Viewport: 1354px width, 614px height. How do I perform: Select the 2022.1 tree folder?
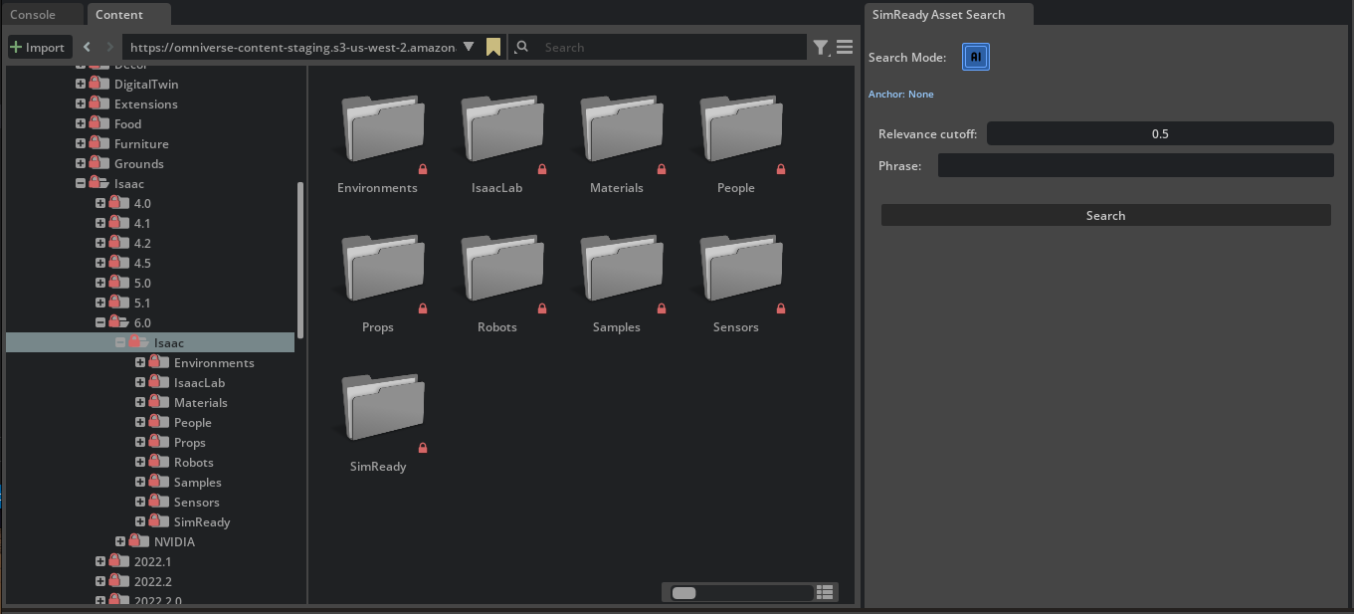point(153,562)
